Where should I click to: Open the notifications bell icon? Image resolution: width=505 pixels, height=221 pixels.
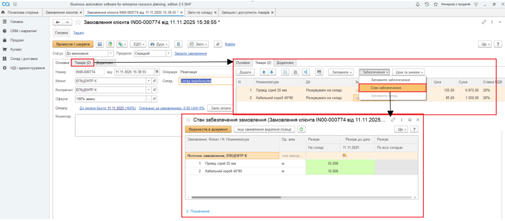click(417, 4)
